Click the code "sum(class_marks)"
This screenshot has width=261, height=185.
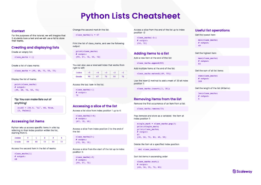click(x=208, y=76)
